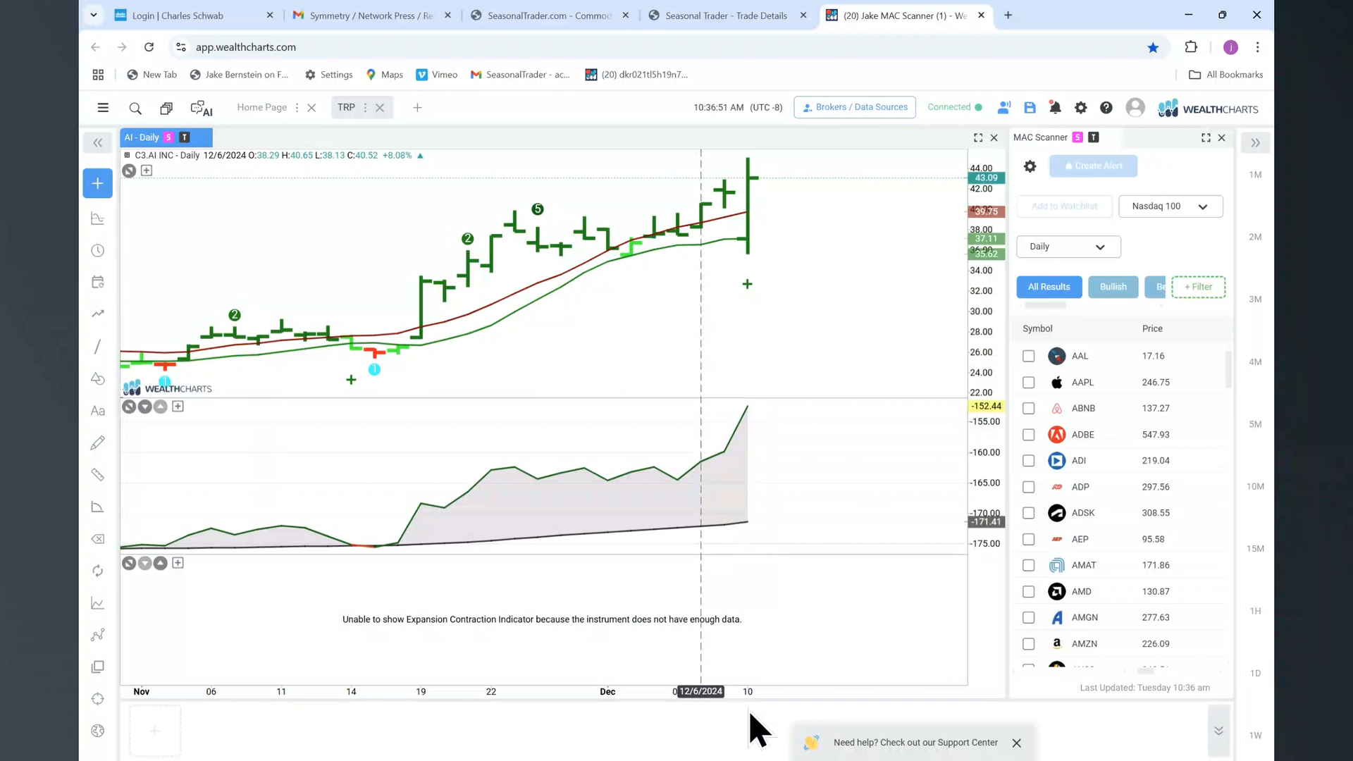Switch to Seasonal Trader Trade Details tab

[728, 16]
